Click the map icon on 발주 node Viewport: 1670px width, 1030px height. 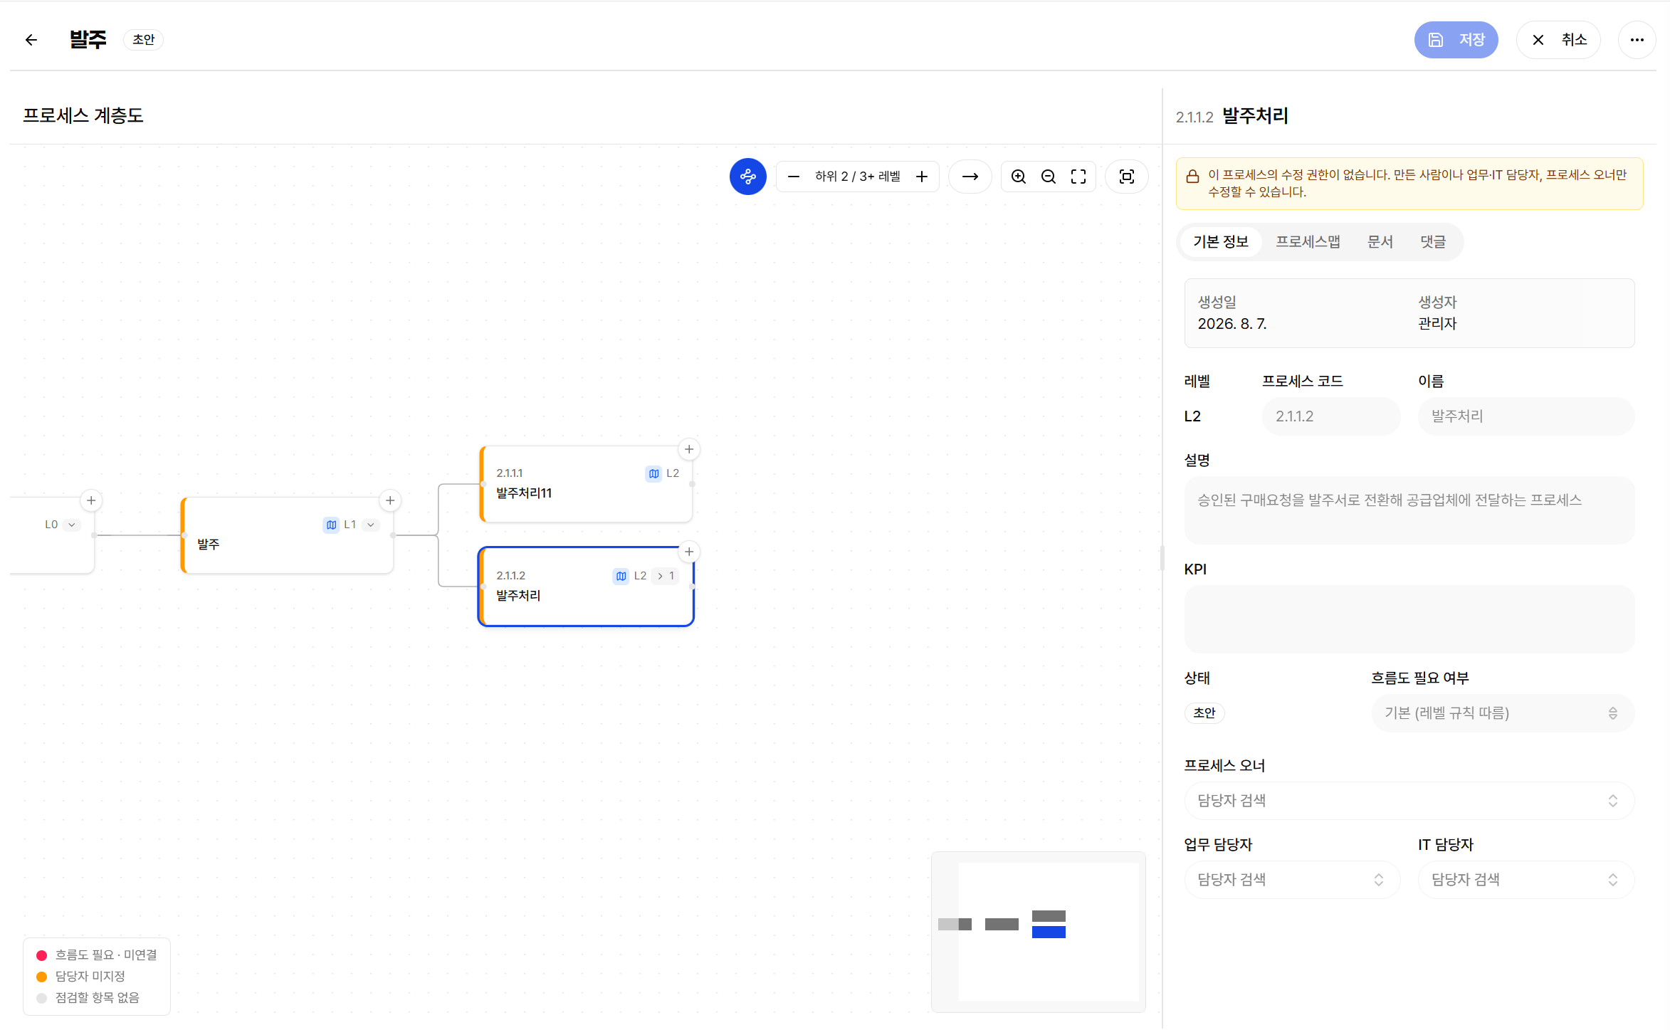[x=331, y=525]
